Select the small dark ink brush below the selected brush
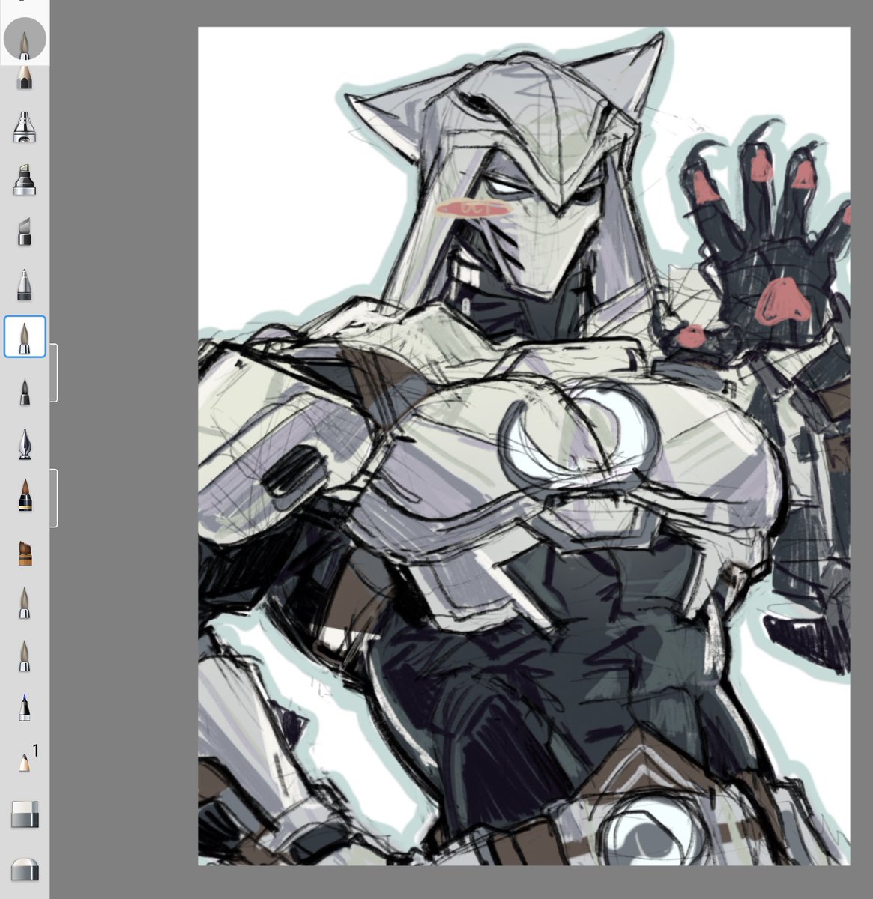The height and width of the screenshot is (899, 873). (25, 392)
